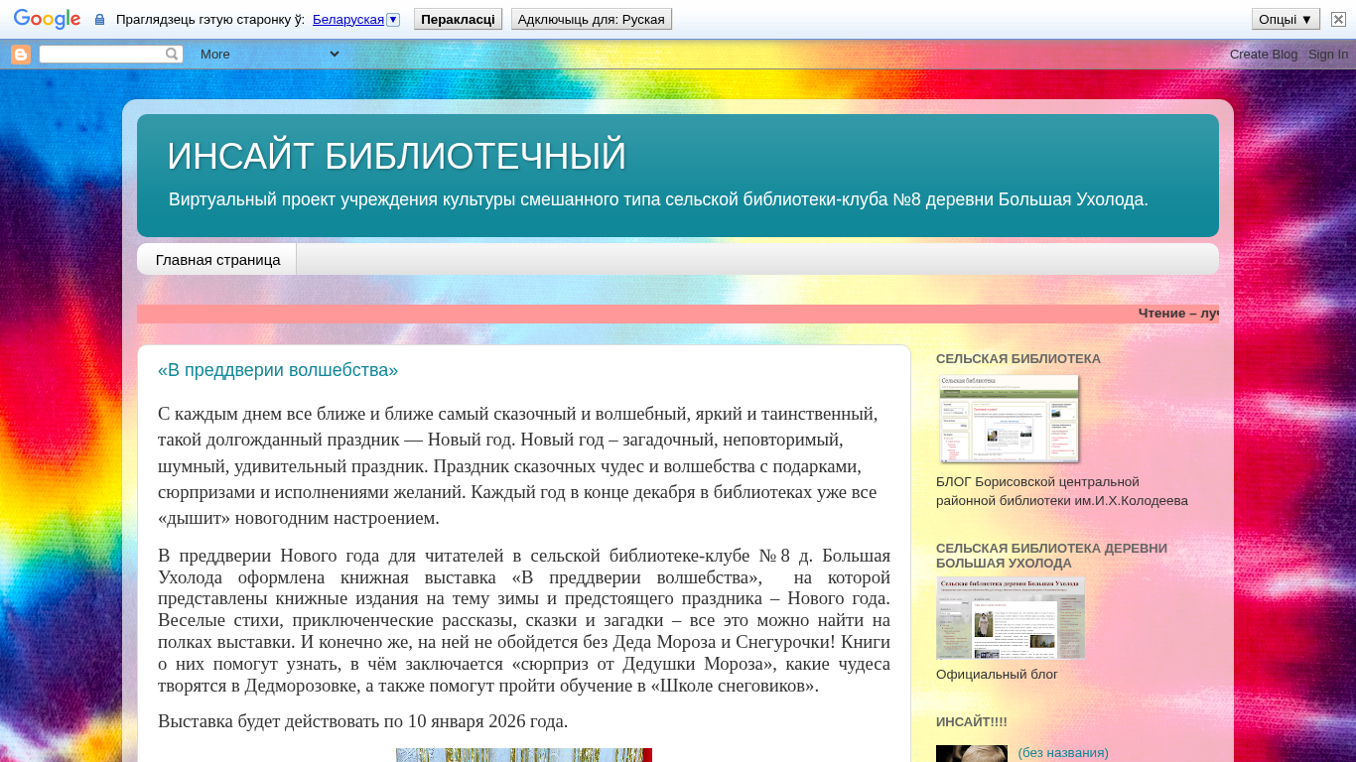
Task: Open the Беларуская language dropdown arrow
Action: 393,20
